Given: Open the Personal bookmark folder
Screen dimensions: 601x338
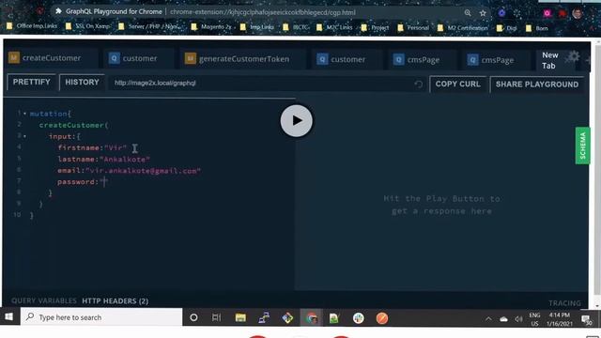Looking at the screenshot, I should pyautogui.click(x=413, y=27).
